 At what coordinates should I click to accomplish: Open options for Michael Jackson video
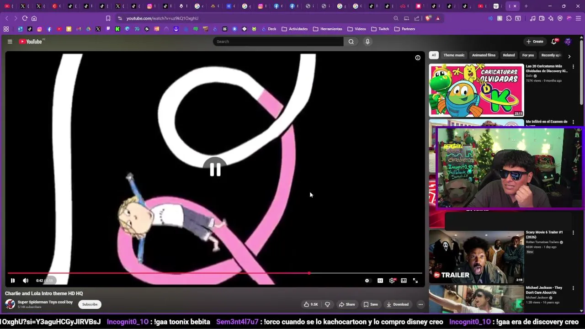(x=573, y=288)
